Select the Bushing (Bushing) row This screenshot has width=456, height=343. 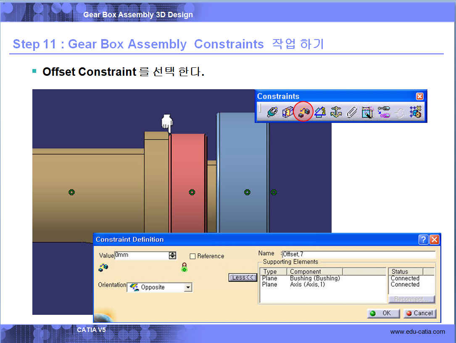click(x=315, y=278)
